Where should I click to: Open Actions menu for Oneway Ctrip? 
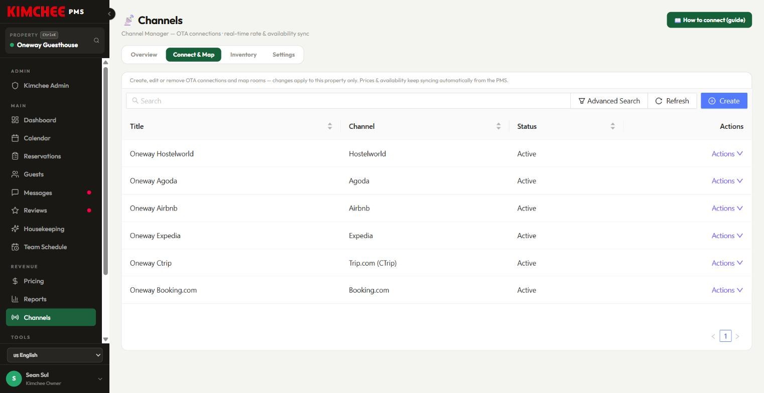tap(727, 263)
